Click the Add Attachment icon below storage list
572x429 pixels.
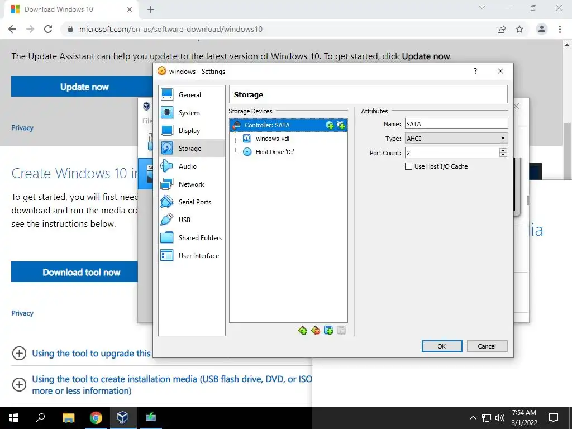(x=328, y=331)
